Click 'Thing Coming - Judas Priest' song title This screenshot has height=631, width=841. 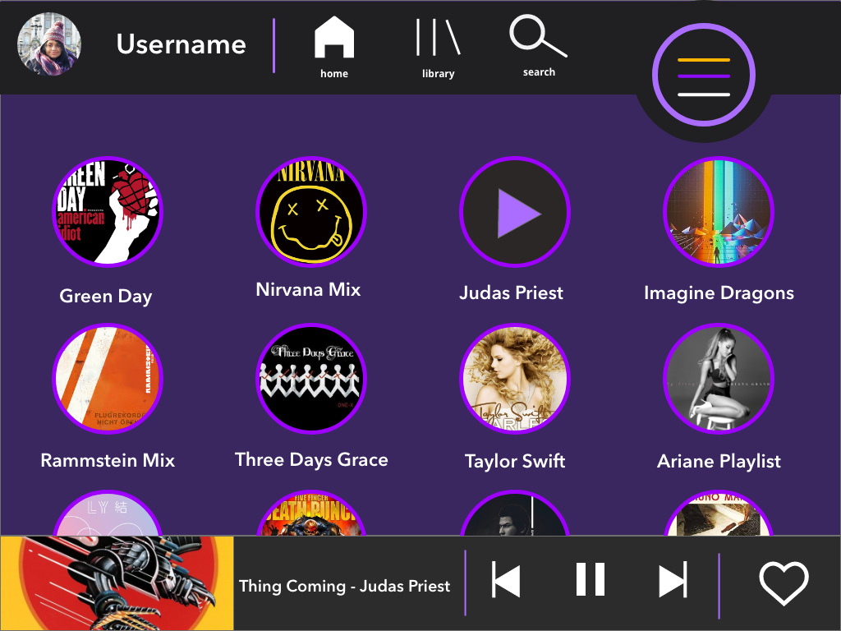pos(344,586)
